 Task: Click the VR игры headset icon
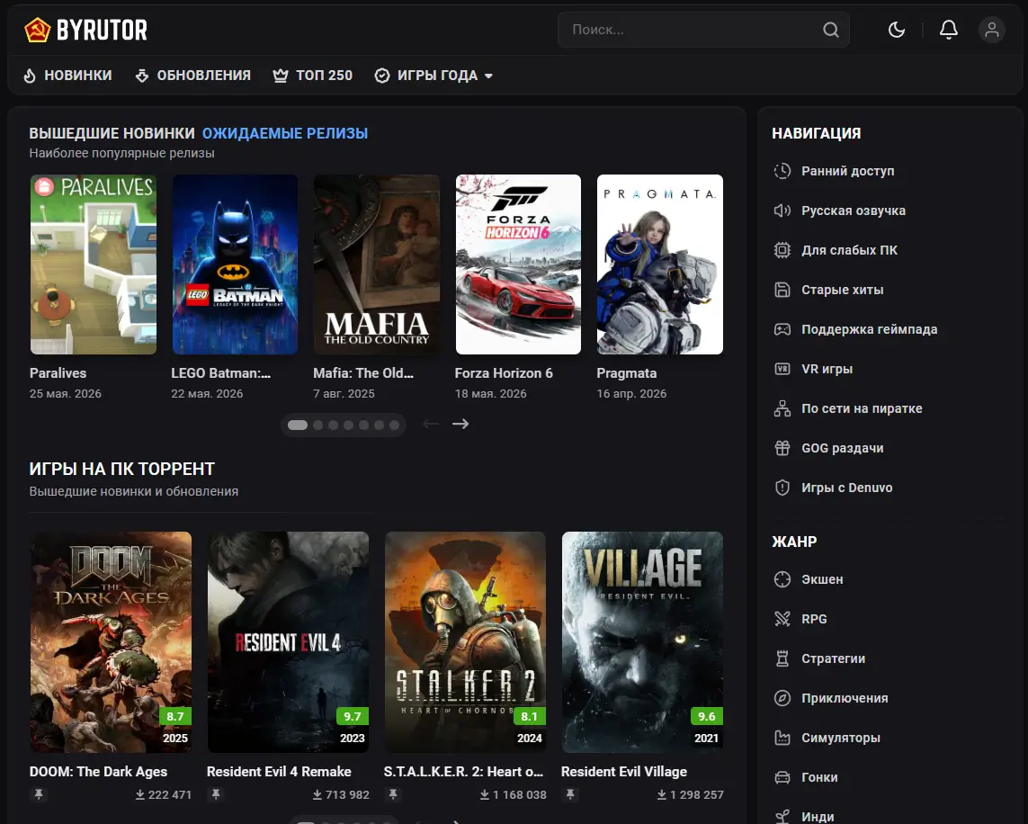pyautogui.click(x=782, y=369)
